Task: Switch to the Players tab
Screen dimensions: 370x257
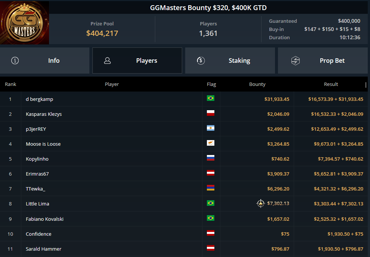Action: (x=137, y=61)
